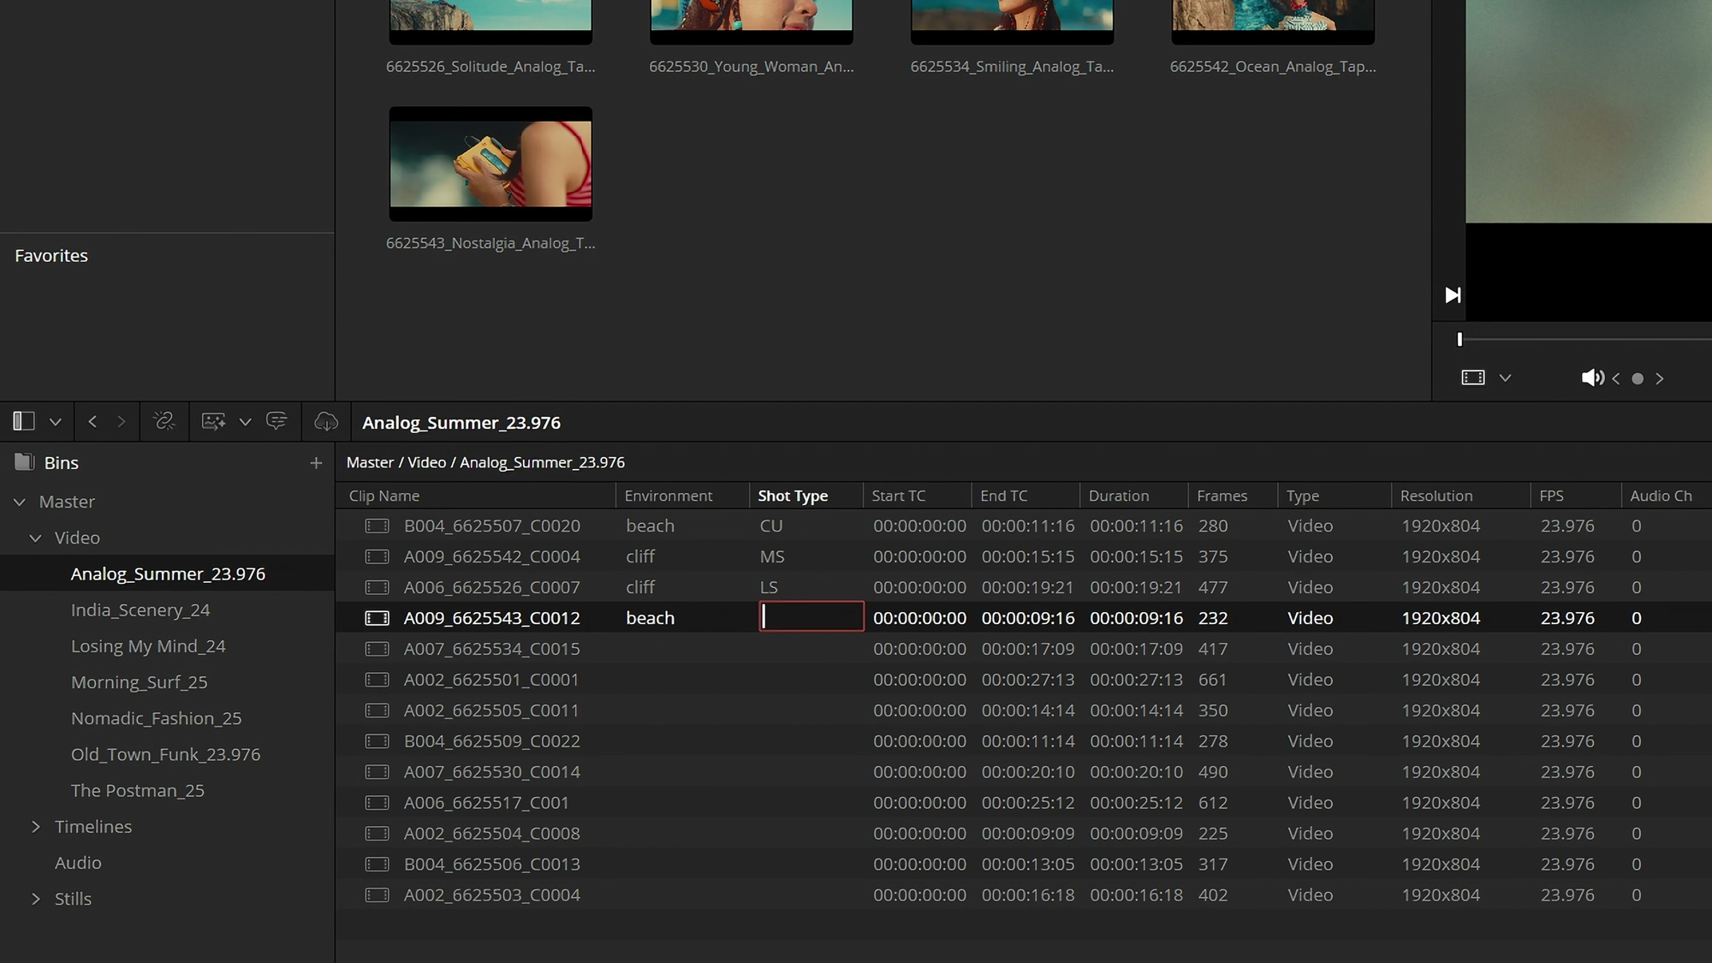Open the bin list view options dropdown
The width and height of the screenshot is (1712, 963).
(x=56, y=422)
